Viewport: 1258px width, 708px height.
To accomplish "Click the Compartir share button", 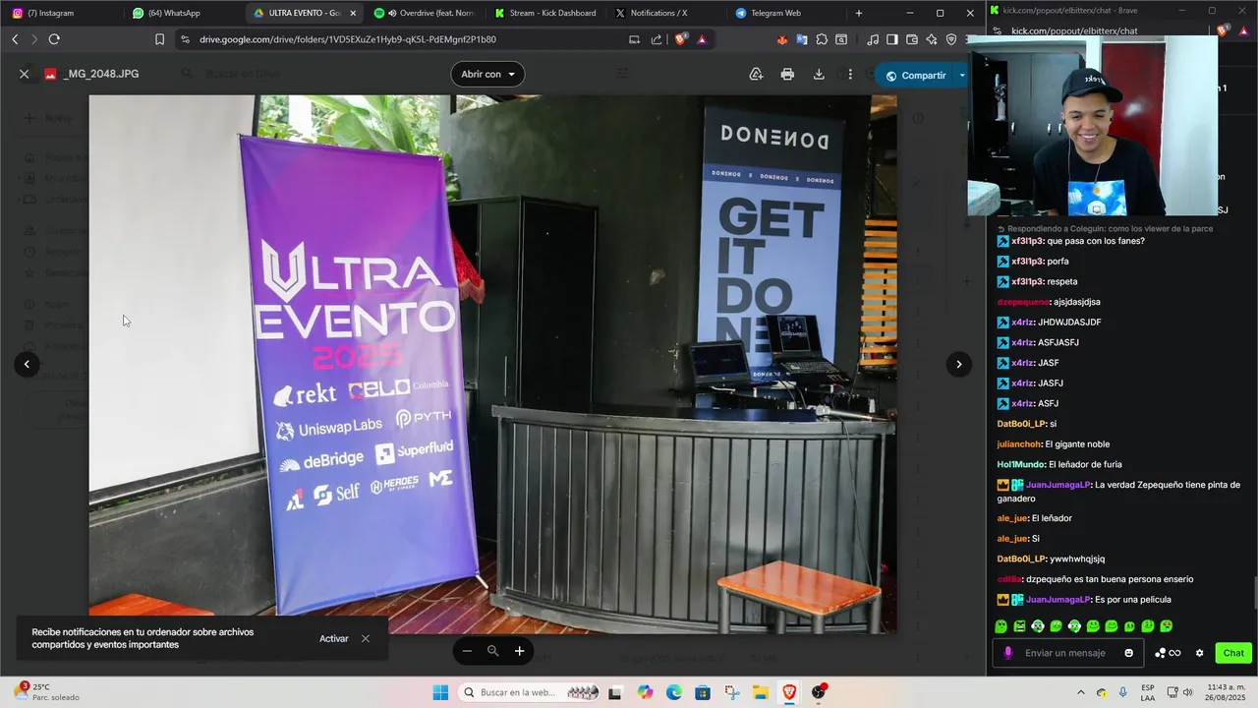I will point(916,75).
